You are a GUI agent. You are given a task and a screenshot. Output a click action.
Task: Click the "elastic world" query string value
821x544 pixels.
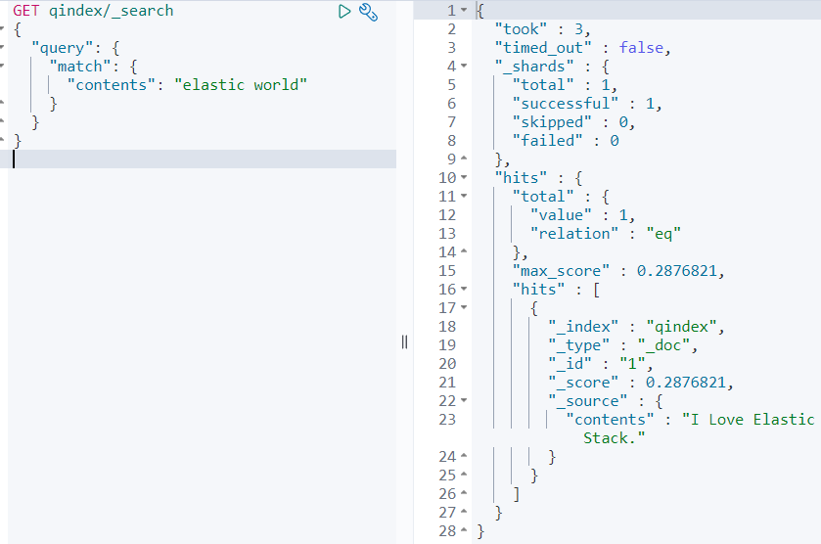241,85
